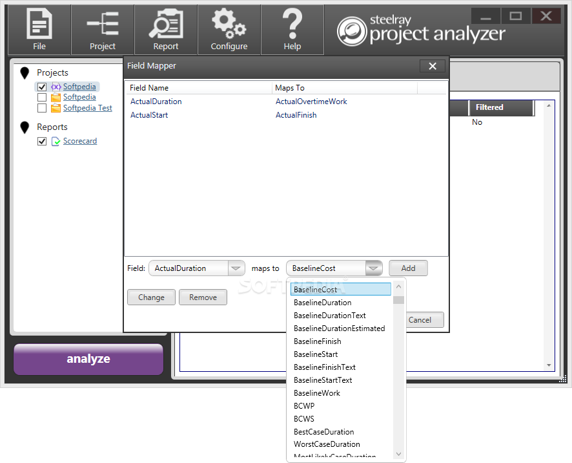Screen dimensions: 572x463
Task: Select the ActualDuration mapping row
Action: click(x=287, y=102)
